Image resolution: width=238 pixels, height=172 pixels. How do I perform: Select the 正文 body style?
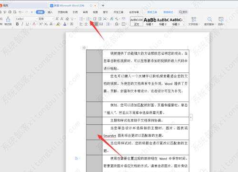point(137,21)
